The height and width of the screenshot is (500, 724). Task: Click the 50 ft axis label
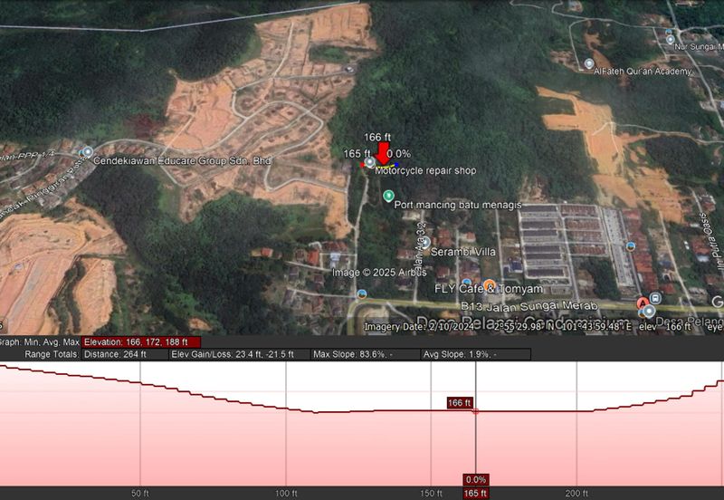140,494
